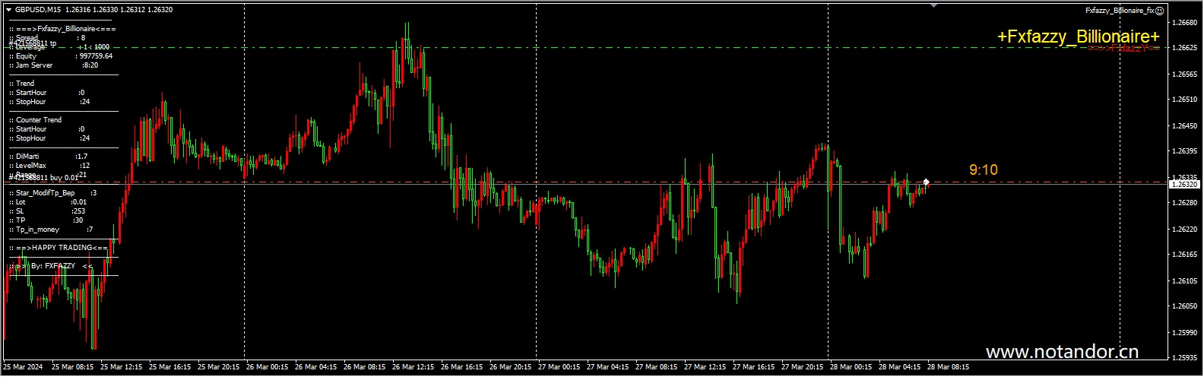1204x377 pixels.
Task: Click the 26 Mar 12:15 time label
Action: 413,367
